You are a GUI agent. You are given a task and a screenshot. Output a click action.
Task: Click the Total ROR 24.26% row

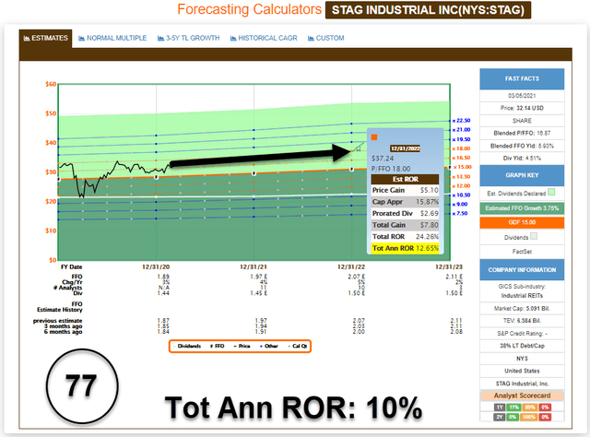pos(406,237)
